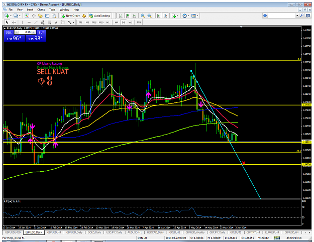The height and width of the screenshot is (242, 314).
Task: Switch to the MN timeframe
Action: tap(139, 22)
